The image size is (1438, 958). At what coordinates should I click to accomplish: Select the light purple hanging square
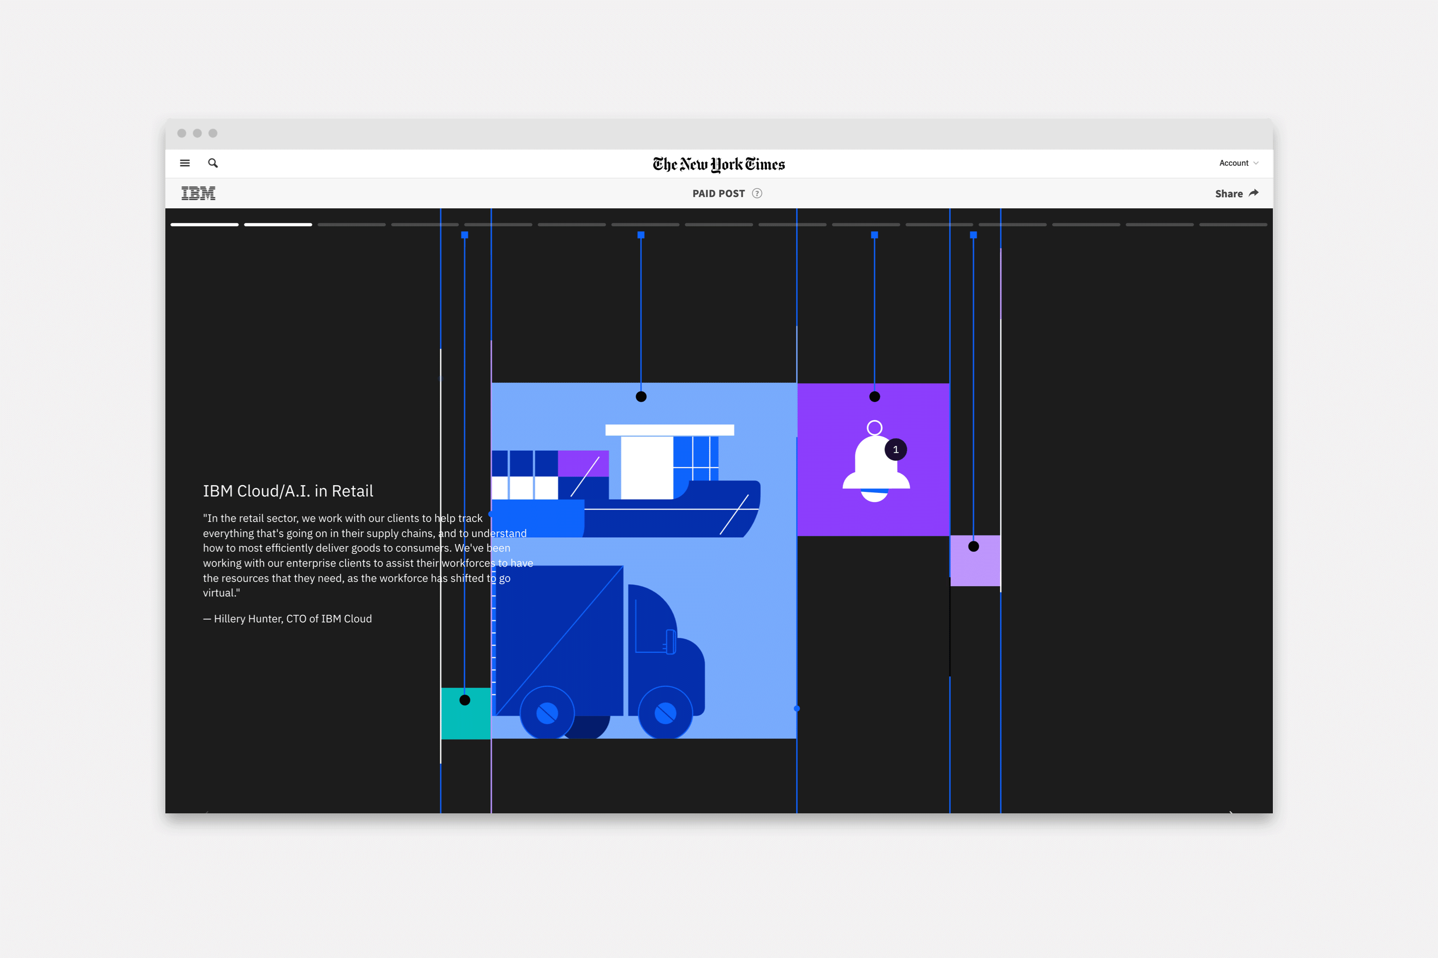click(975, 561)
